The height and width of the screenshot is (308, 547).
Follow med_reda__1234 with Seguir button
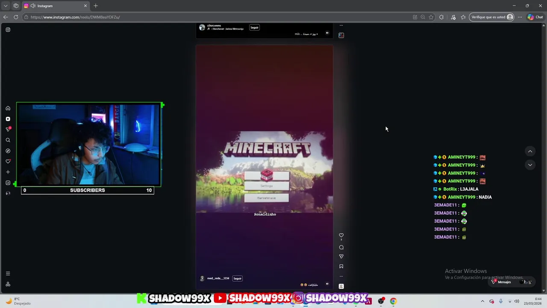tap(238, 278)
